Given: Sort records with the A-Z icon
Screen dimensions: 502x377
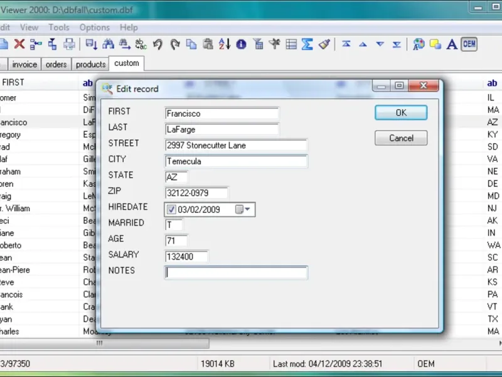Looking at the screenshot, I should pos(225,44).
